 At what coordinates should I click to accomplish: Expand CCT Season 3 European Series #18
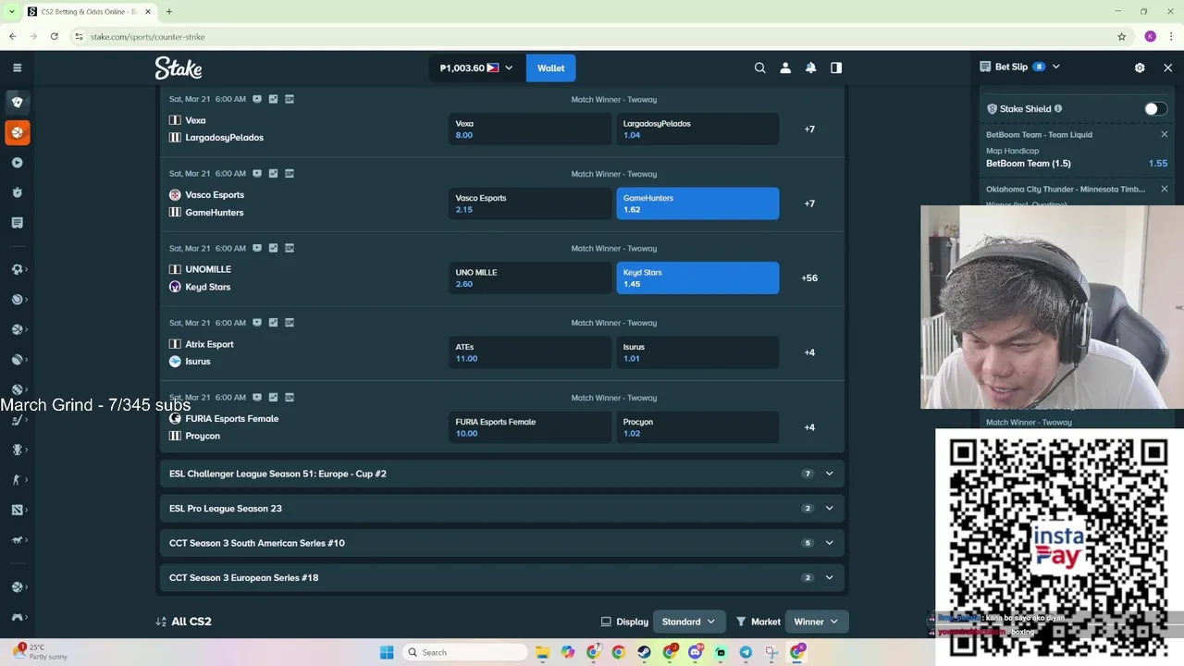click(501, 577)
